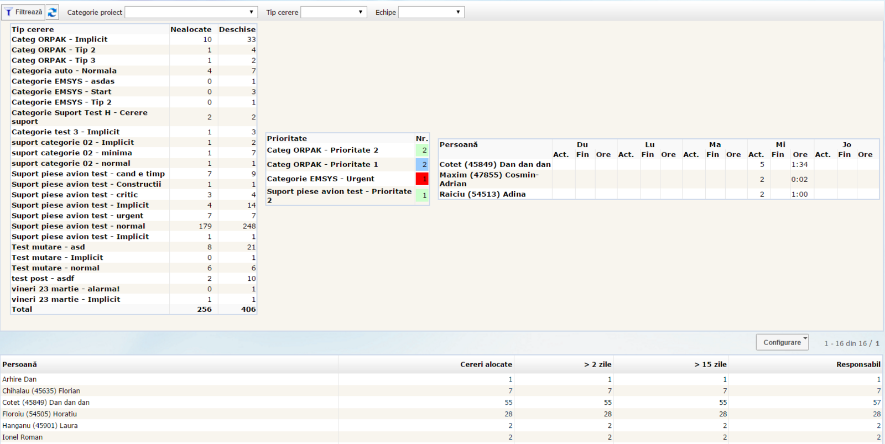
Task: Click the blue refresh arrows icon
Action: point(53,12)
